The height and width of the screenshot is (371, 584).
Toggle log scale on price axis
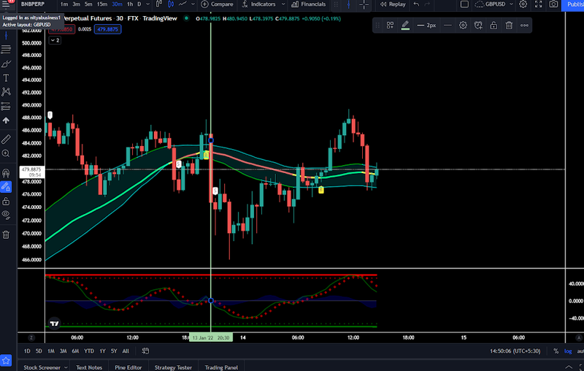pyautogui.click(x=568, y=351)
